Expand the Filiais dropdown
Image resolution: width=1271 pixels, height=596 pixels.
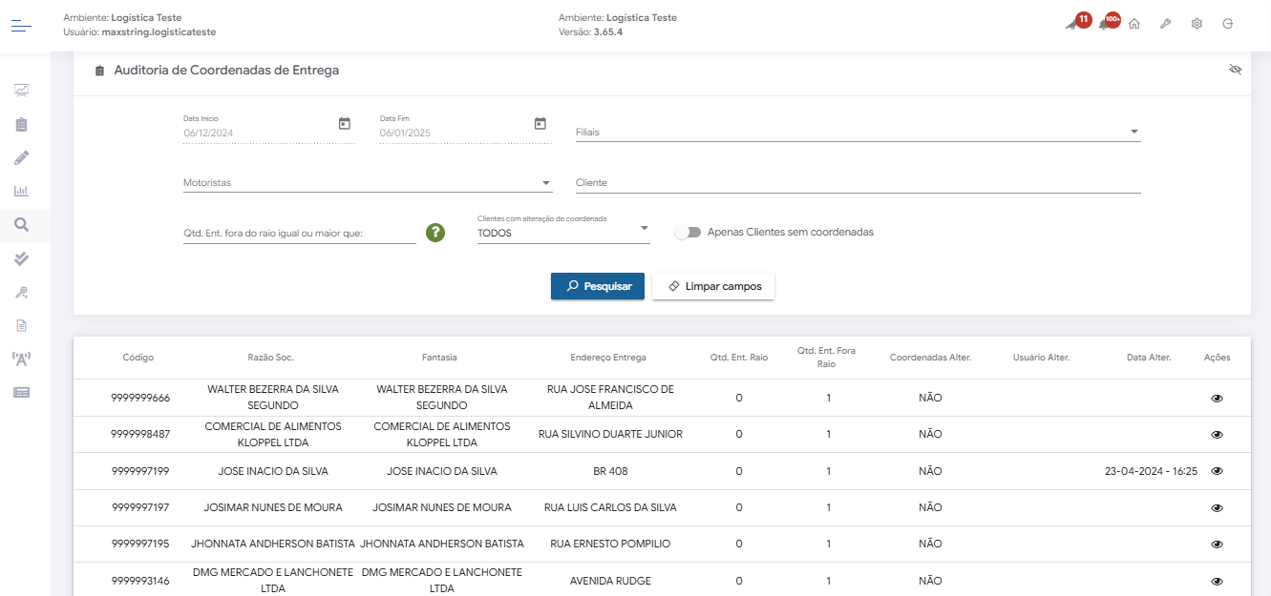point(1133,133)
